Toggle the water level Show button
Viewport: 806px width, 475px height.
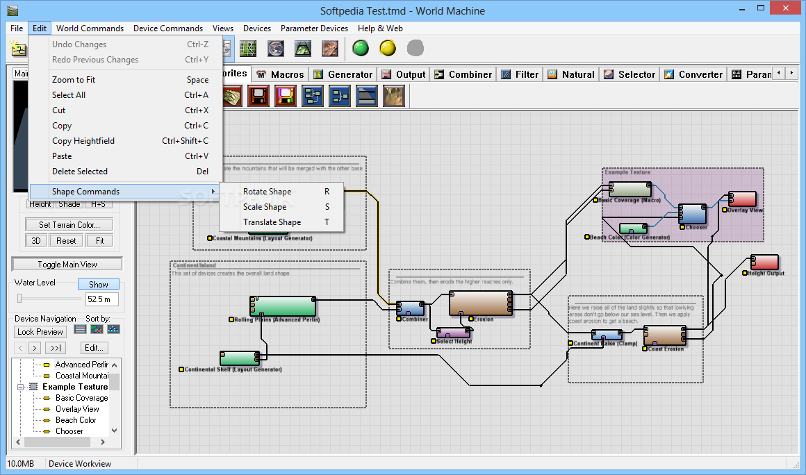coord(98,284)
